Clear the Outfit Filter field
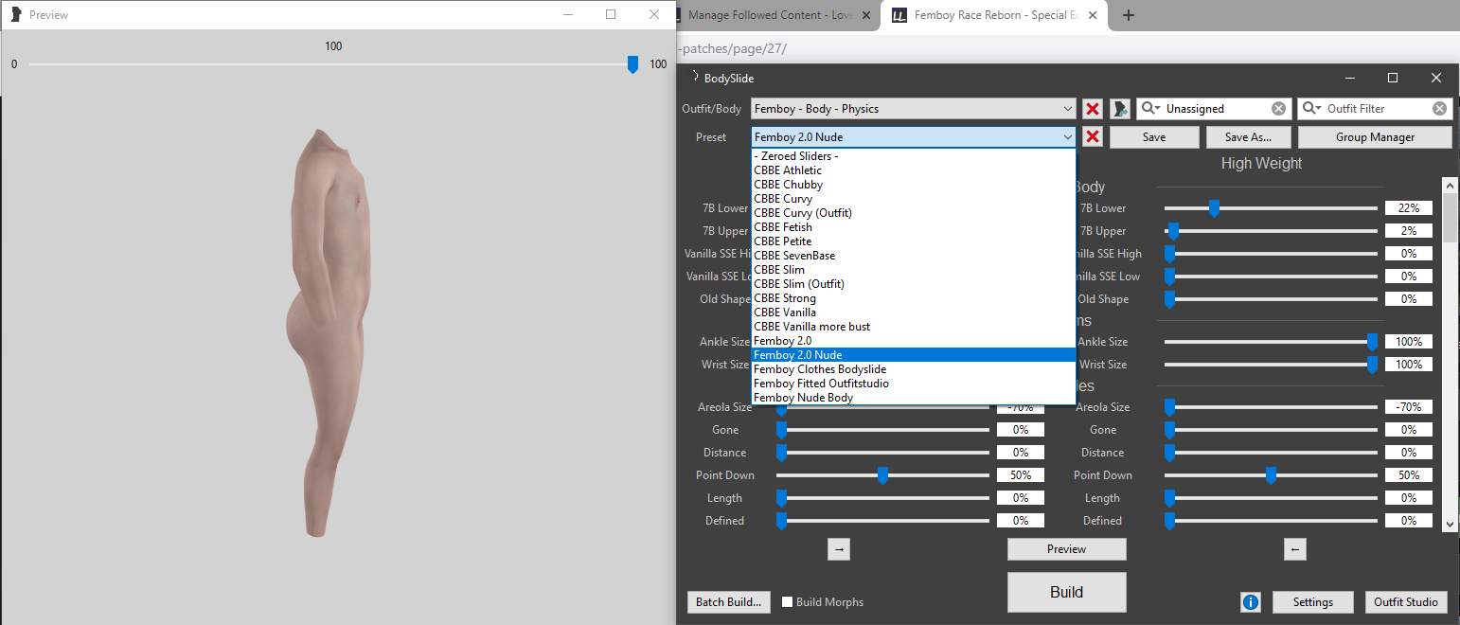The width and height of the screenshot is (1460, 625). [1439, 109]
